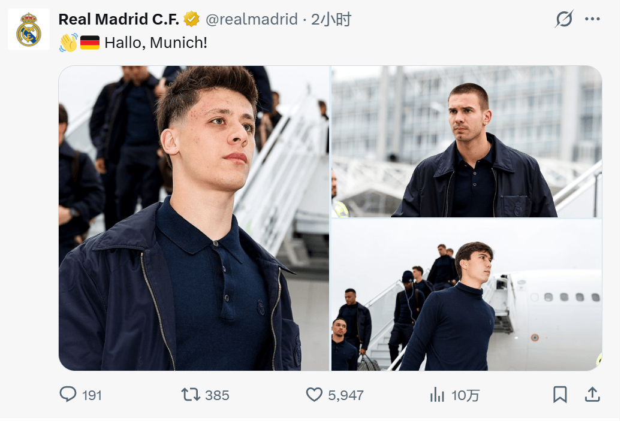Like the tweet with the heart icon

(315, 395)
